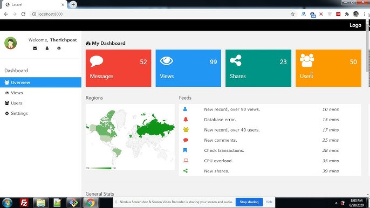Open the Chrome three-dot menu
Screen dimensions: 370x208
point(365,14)
